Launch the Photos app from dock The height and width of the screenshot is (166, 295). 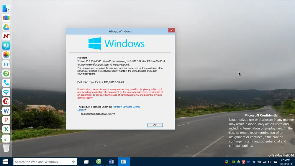tap(6, 55)
